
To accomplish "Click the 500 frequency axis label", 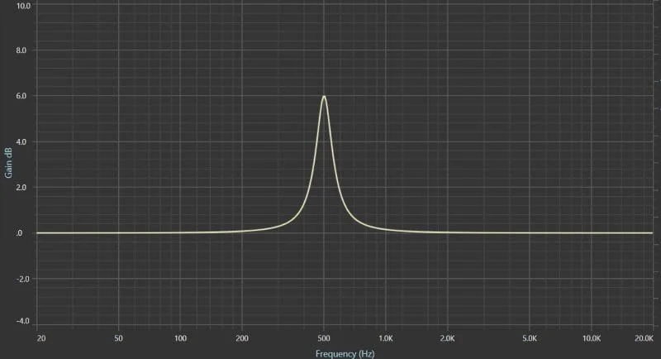I will click(324, 338).
